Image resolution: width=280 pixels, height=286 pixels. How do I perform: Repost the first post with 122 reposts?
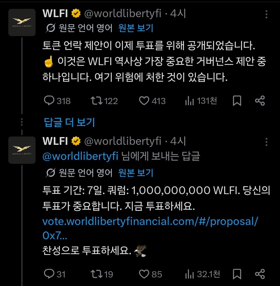tap(97, 101)
